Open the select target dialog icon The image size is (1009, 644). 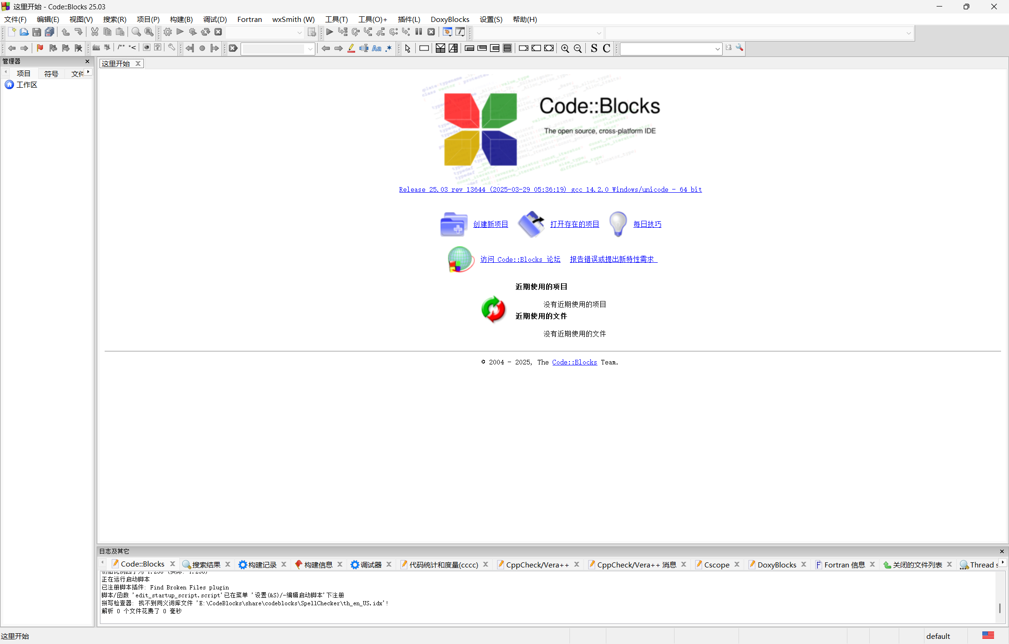coord(312,32)
